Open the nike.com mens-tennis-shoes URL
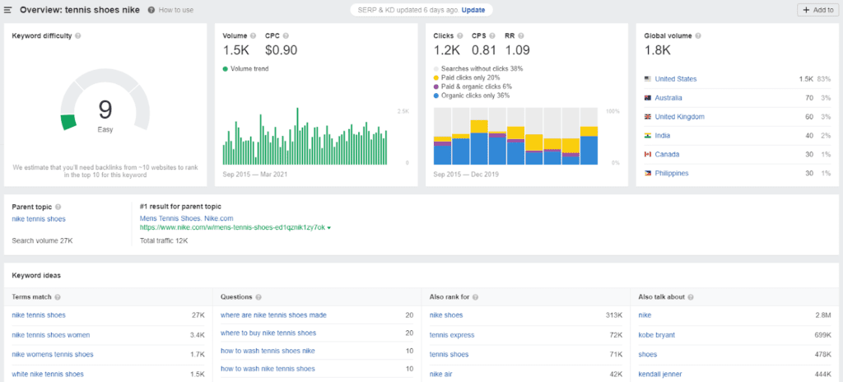 click(x=232, y=227)
